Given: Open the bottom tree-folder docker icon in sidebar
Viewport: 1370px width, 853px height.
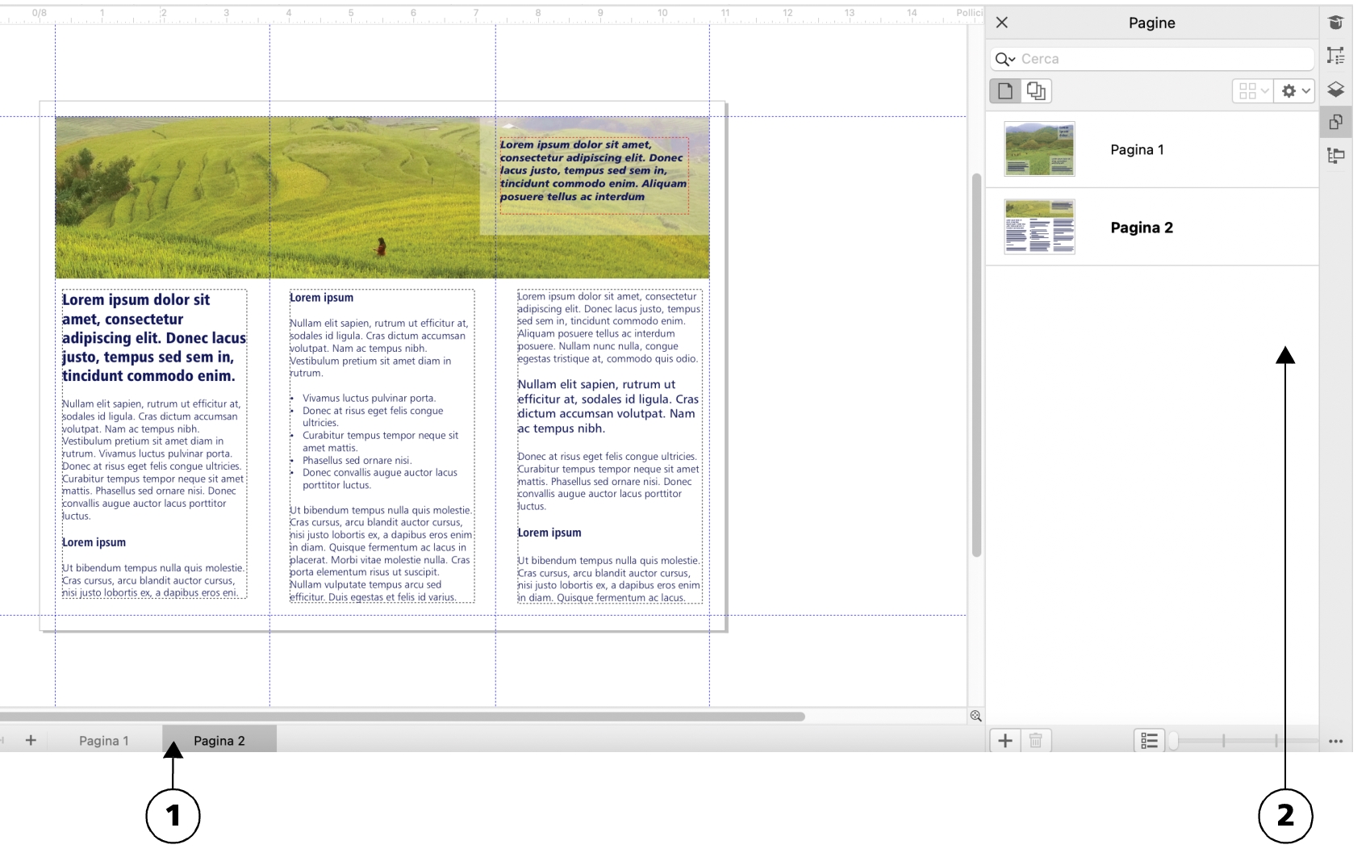Looking at the screenshot, I should coord(1335,156).
